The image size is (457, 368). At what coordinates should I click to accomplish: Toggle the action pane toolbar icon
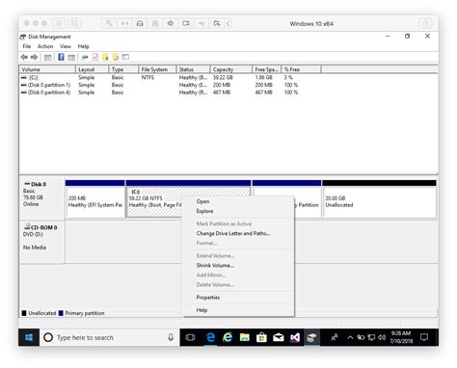point(71,58)
